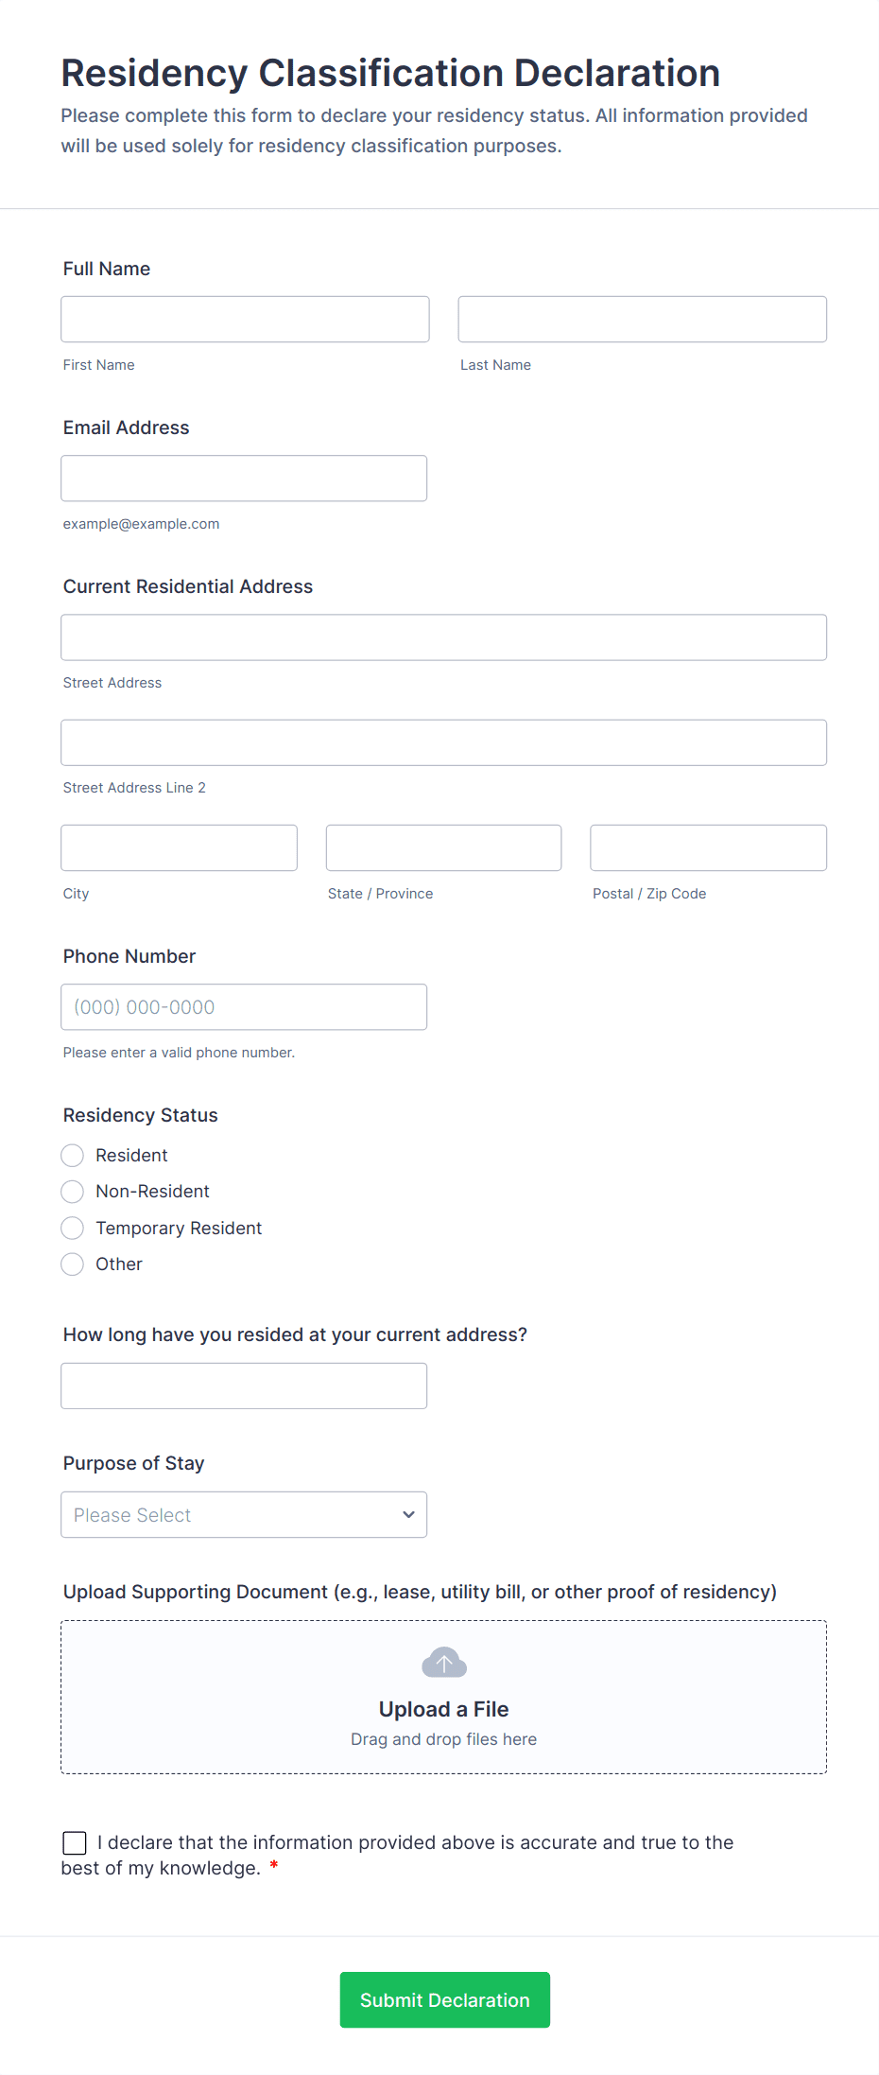
Task: Click the Last Name input field
Action: click(x=642, y=319)
